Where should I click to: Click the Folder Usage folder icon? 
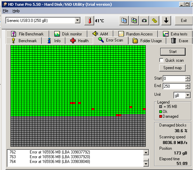[x=135, y=40]
